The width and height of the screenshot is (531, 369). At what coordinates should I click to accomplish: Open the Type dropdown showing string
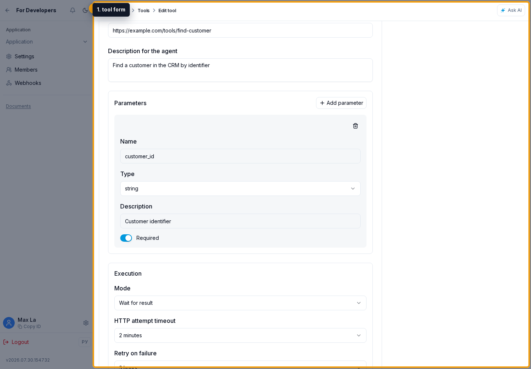(240, 189)
